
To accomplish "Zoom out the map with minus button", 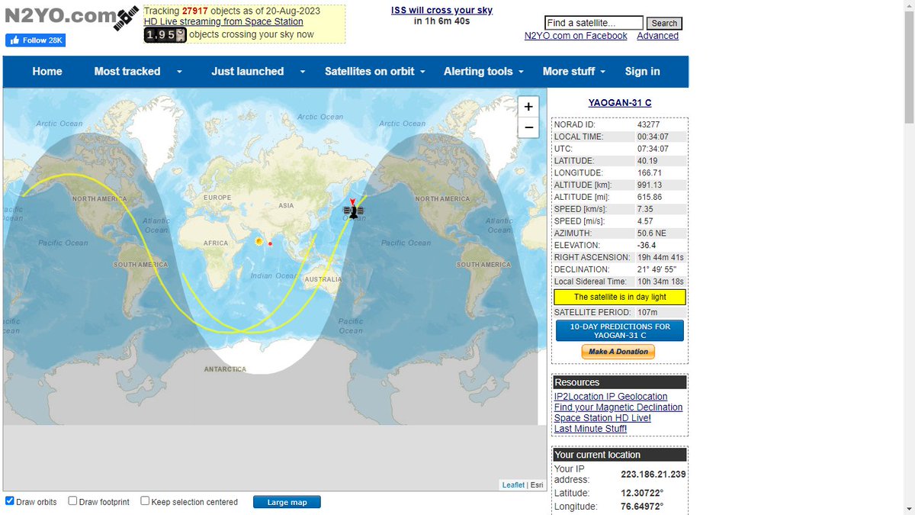I will coord(528,127).
